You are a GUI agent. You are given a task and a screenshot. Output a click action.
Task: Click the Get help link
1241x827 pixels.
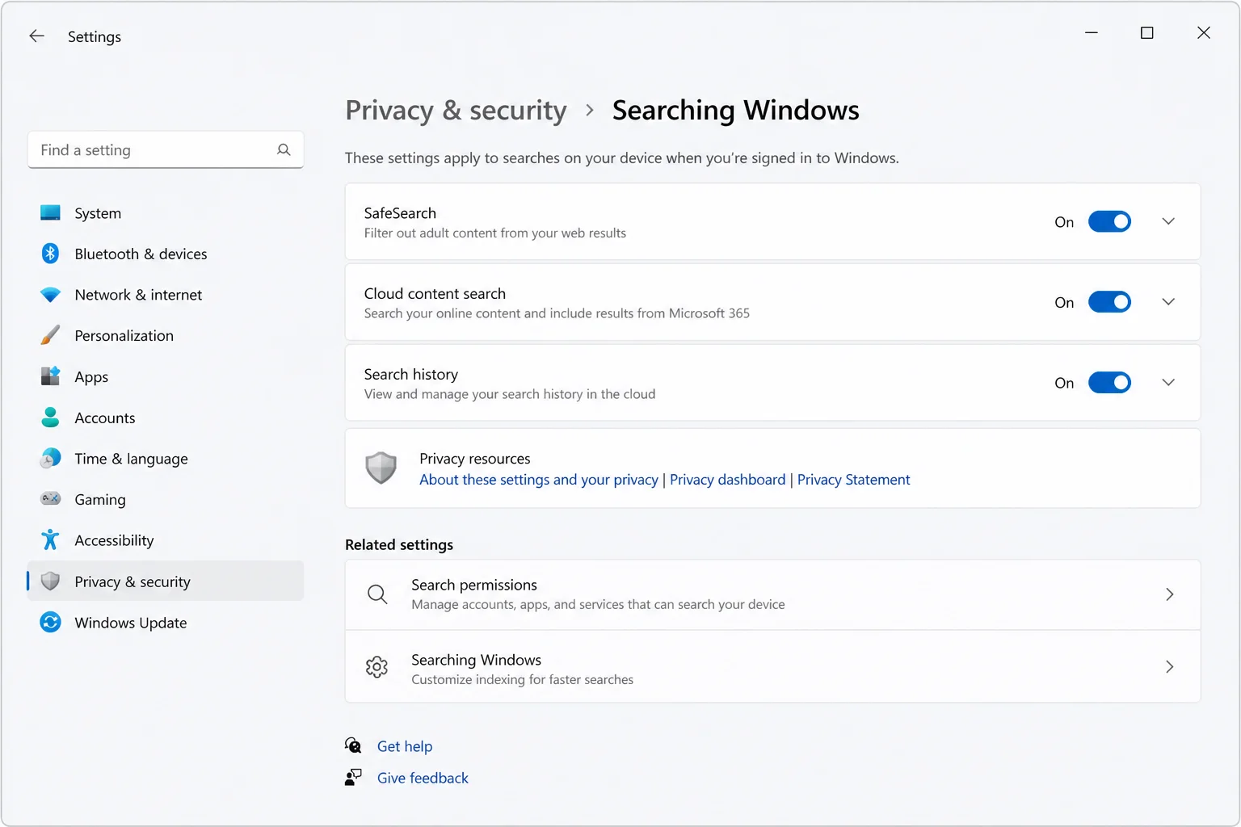coord(405,746)
